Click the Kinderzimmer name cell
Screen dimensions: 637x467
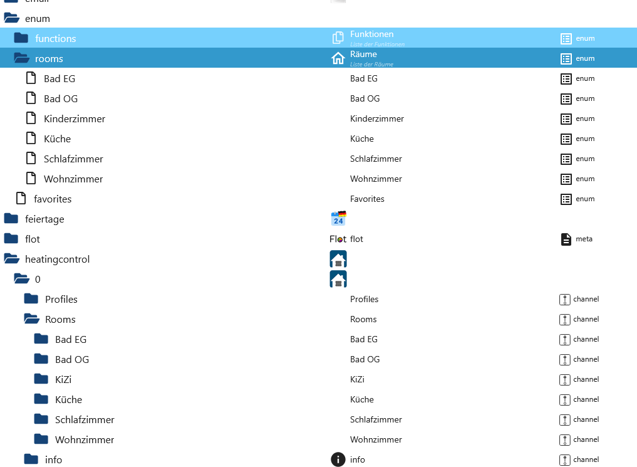click(377, 118)
